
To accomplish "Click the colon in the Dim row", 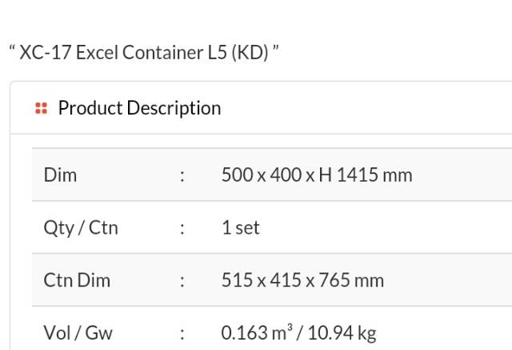I will 182,175.
